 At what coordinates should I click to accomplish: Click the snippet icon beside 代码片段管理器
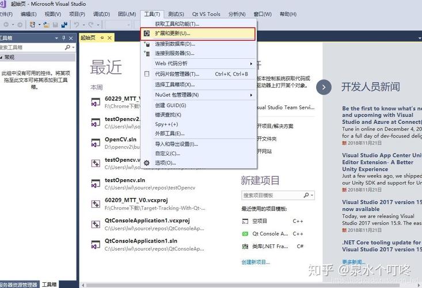tap(147, 74)
